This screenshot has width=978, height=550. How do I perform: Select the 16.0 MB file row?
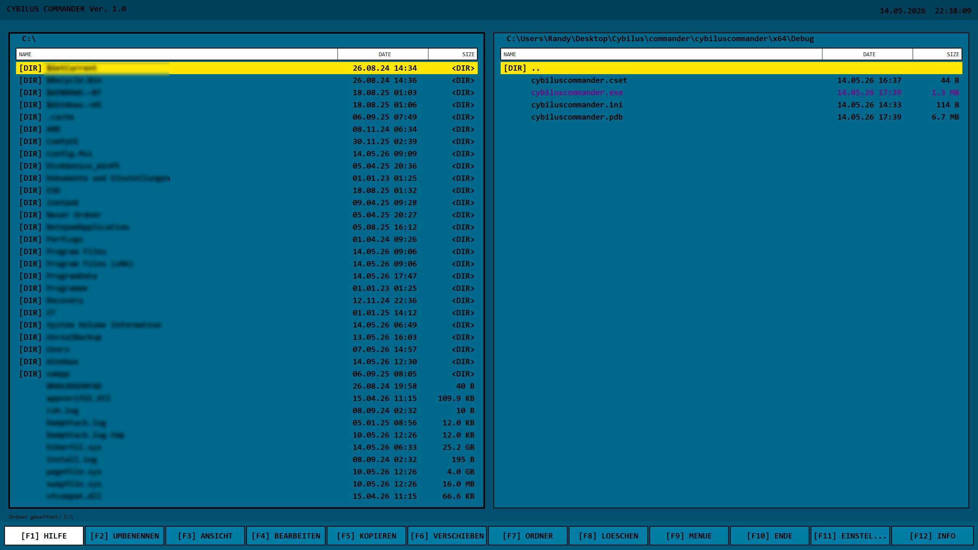pyautogui.click(x=247, y=484)
